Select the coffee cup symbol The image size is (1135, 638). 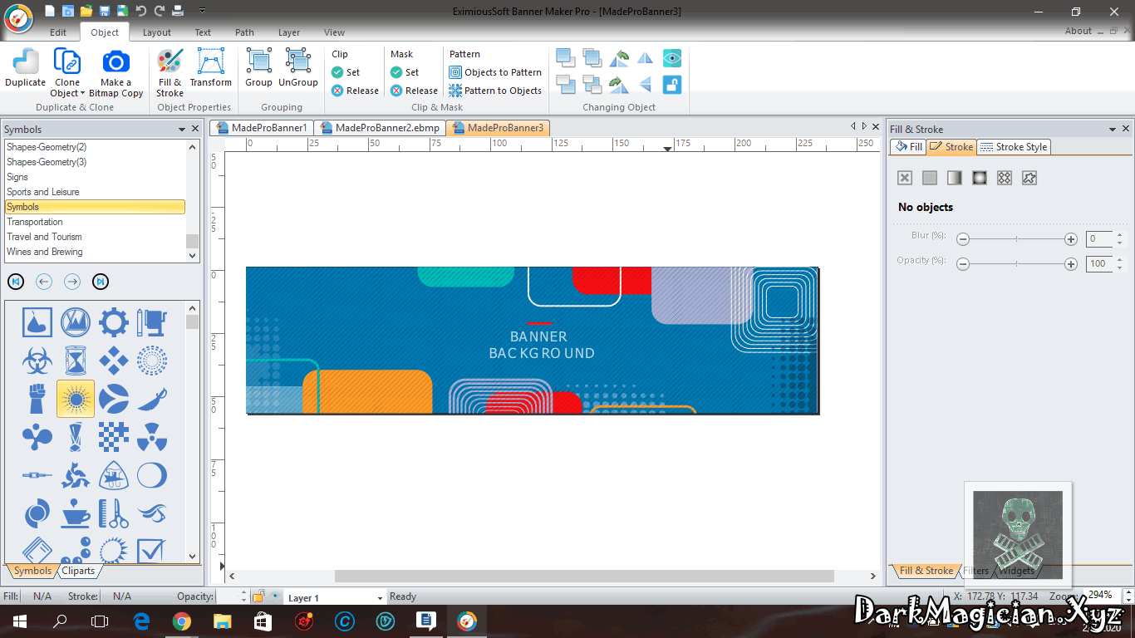[76, 513]
